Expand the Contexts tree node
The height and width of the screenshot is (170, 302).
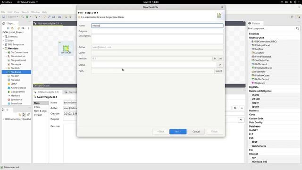(x=3, y=37)
